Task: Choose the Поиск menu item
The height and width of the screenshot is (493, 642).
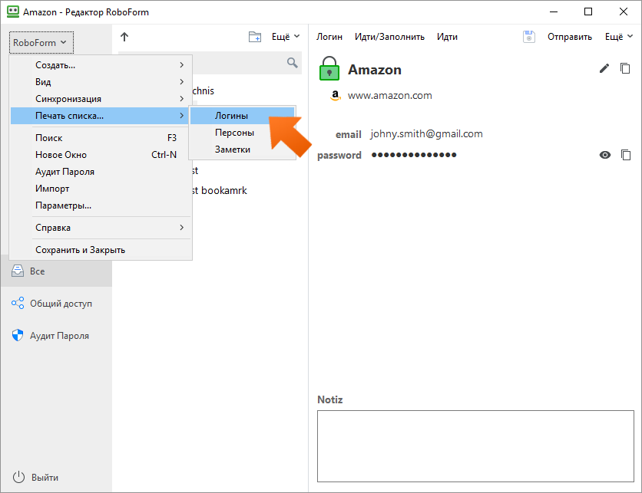Action: pyautogui.click(x=101, y=138)
